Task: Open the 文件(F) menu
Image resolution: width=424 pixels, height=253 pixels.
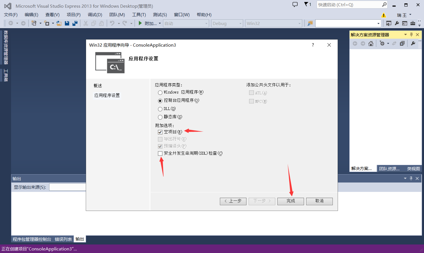Action: tap(11, 15)
